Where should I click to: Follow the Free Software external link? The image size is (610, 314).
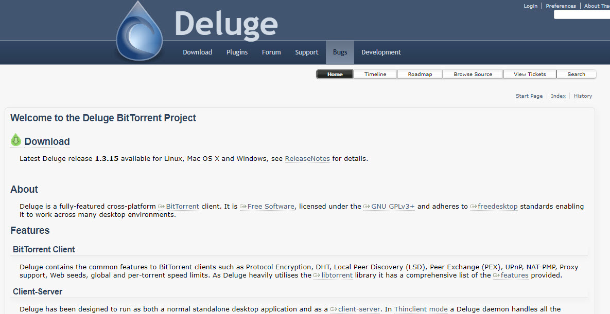click(267, 207)
